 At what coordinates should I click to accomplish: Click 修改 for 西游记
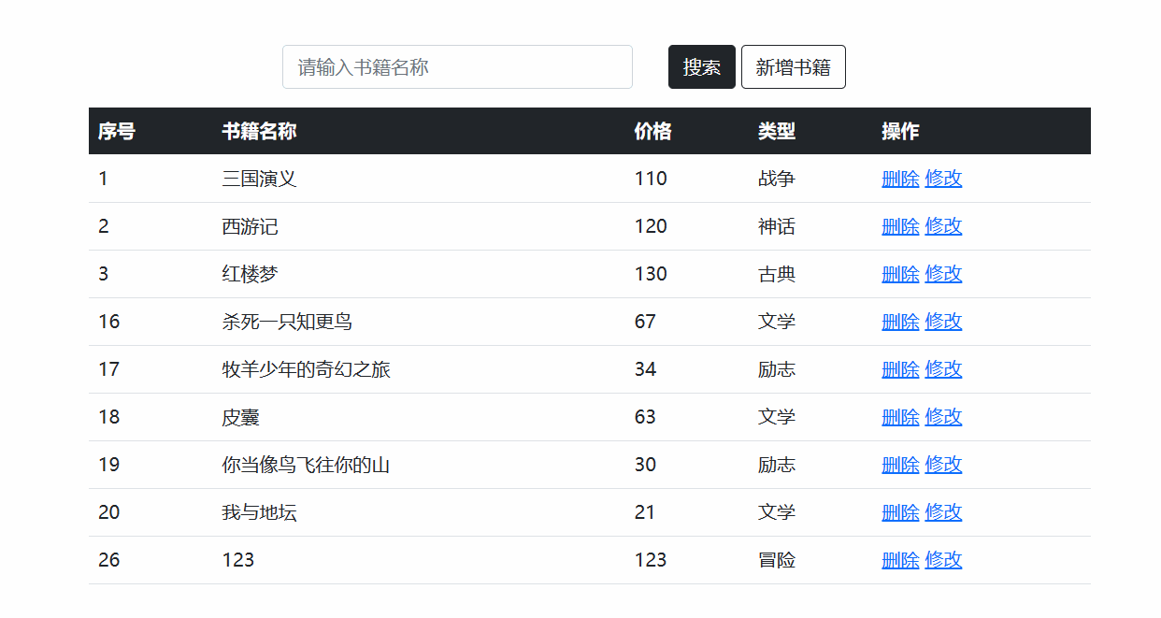943,226
